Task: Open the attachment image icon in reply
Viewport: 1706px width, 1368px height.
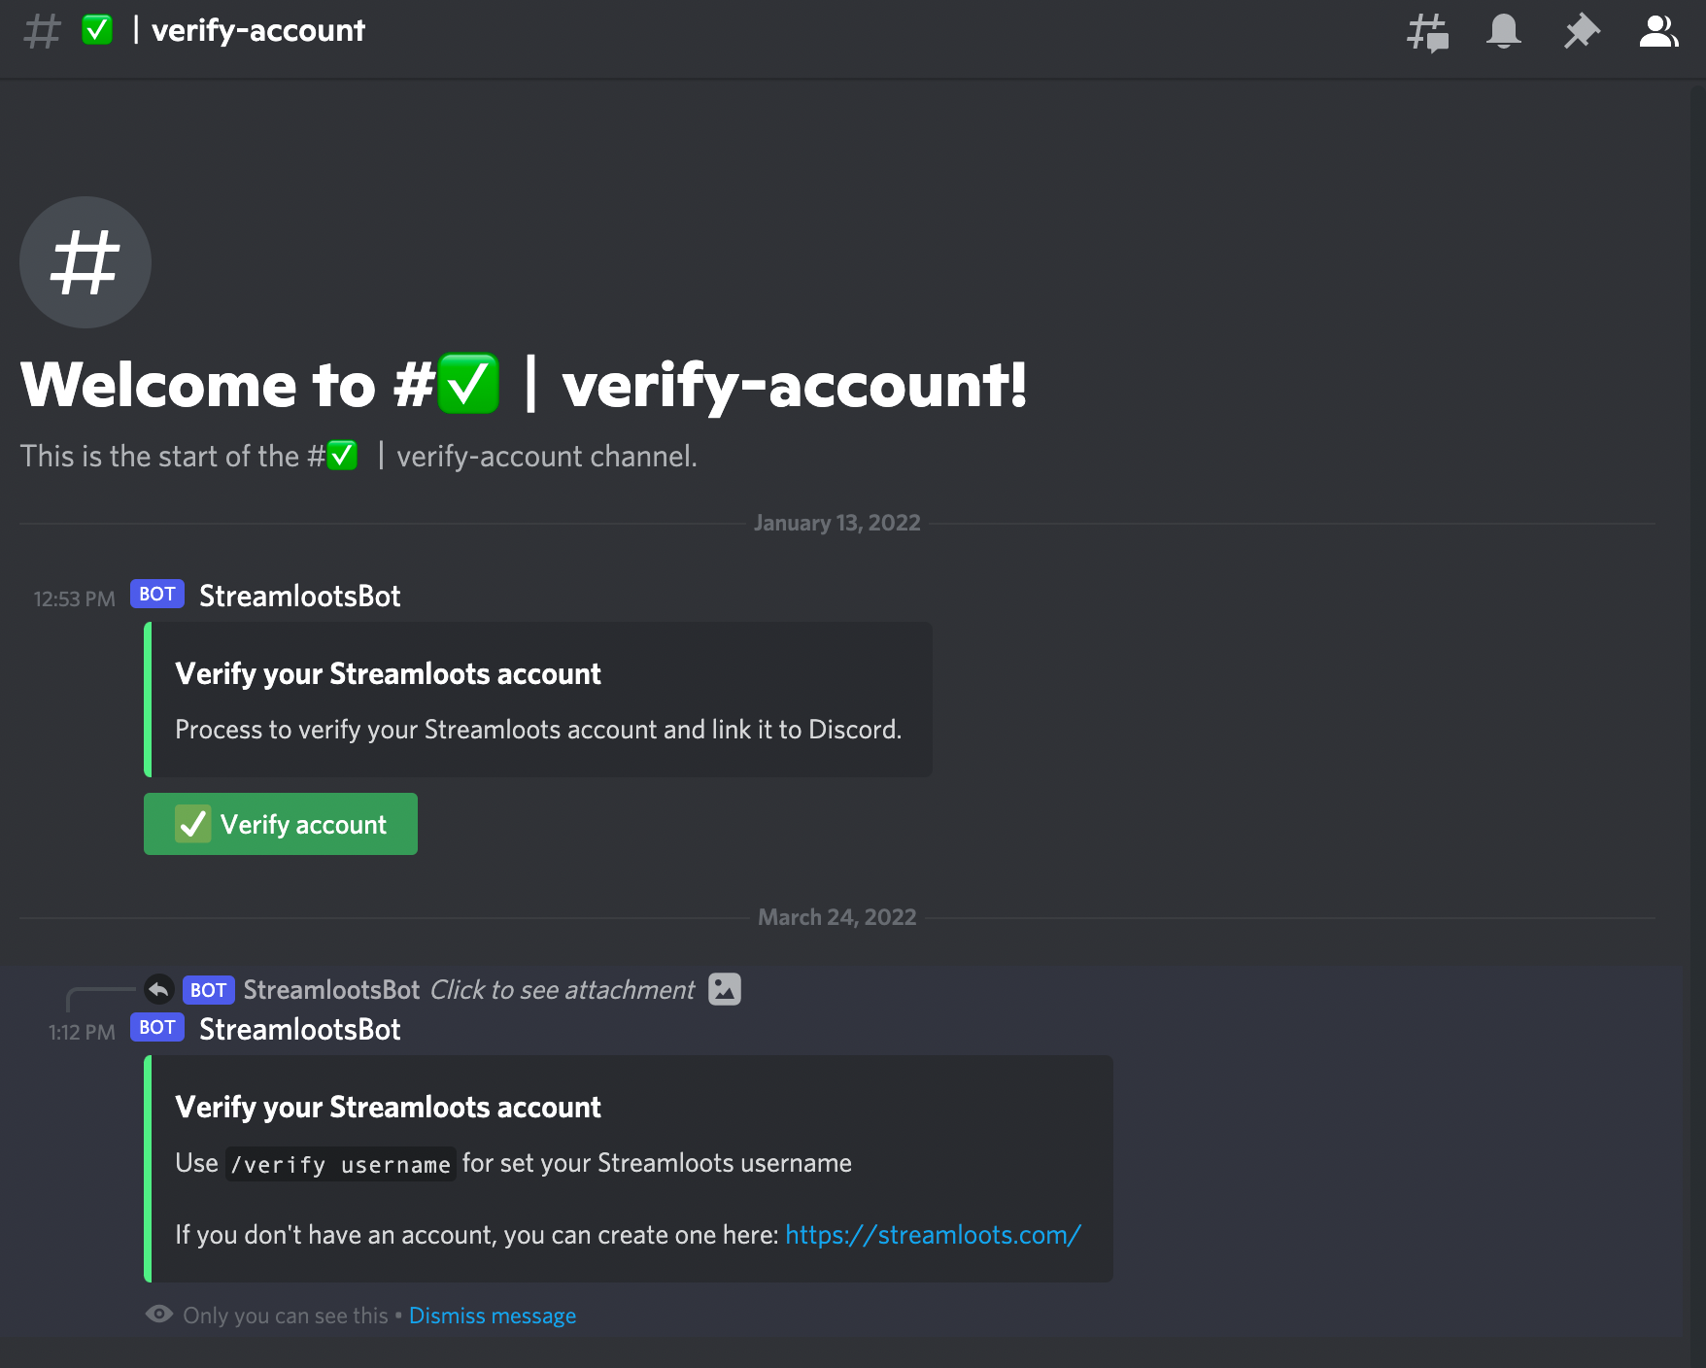Action: coord(725,989)
